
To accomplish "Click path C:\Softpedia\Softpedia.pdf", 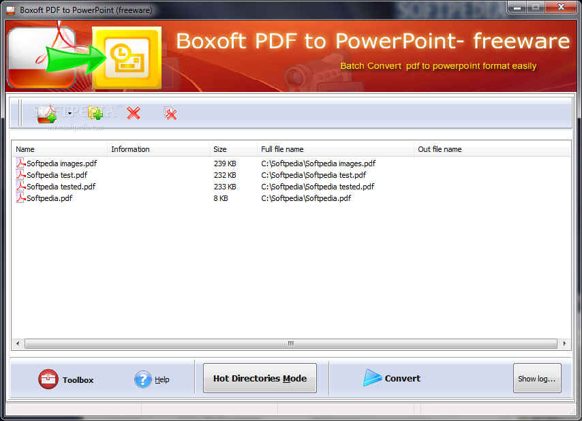I will click(306, 198).
